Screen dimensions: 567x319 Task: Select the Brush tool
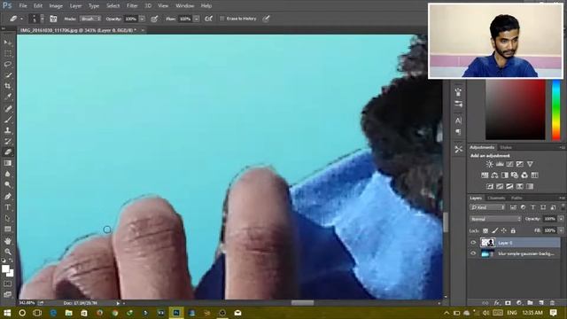click(x=8, y=120)
